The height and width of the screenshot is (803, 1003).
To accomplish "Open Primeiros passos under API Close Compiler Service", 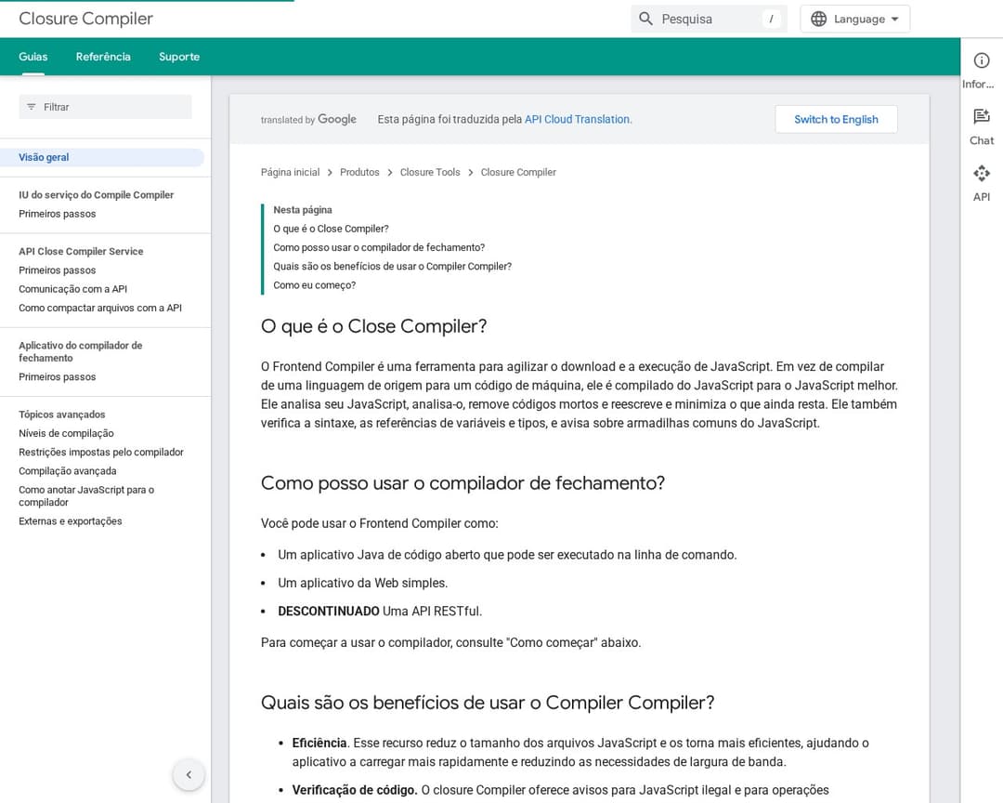I will coord(57,270).
